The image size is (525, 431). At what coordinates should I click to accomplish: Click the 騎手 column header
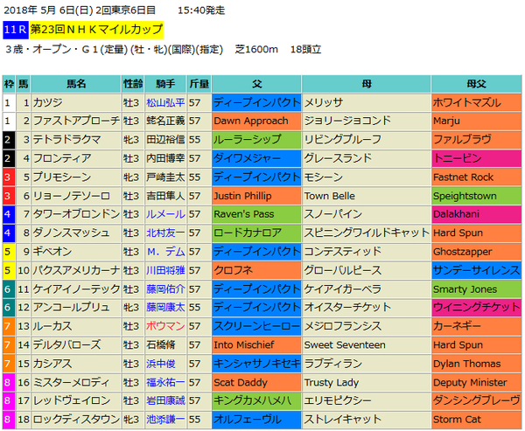point(165,84)
